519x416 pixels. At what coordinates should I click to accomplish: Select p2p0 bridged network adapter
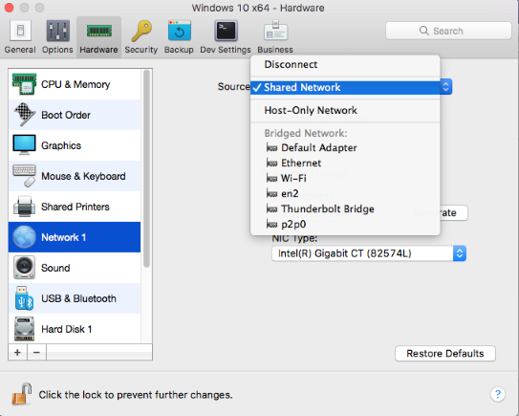(x=345, y=224)
